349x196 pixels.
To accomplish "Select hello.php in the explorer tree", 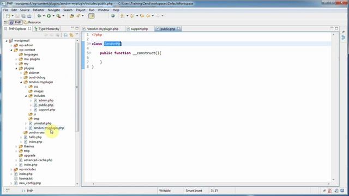I will [x=35, y=137].
